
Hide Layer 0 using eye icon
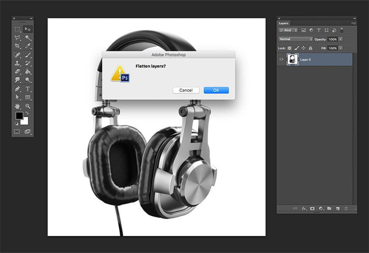click(x=281, y=59)
